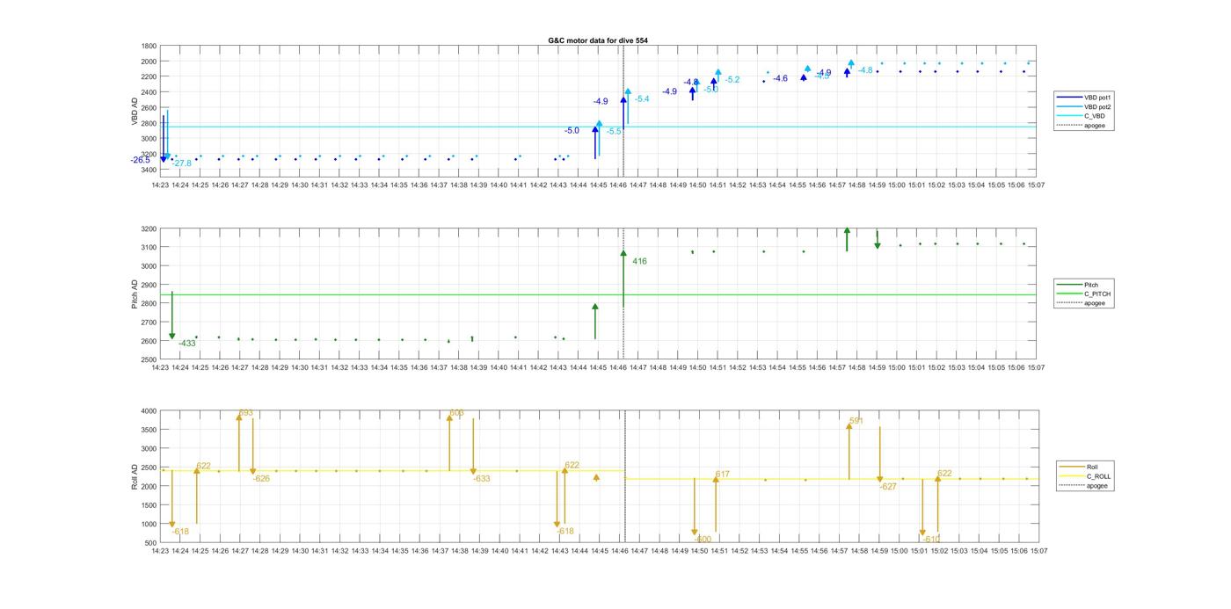Click the '-633' roll annotation
Screen dimensions: 1231x609
coord(481,479)
